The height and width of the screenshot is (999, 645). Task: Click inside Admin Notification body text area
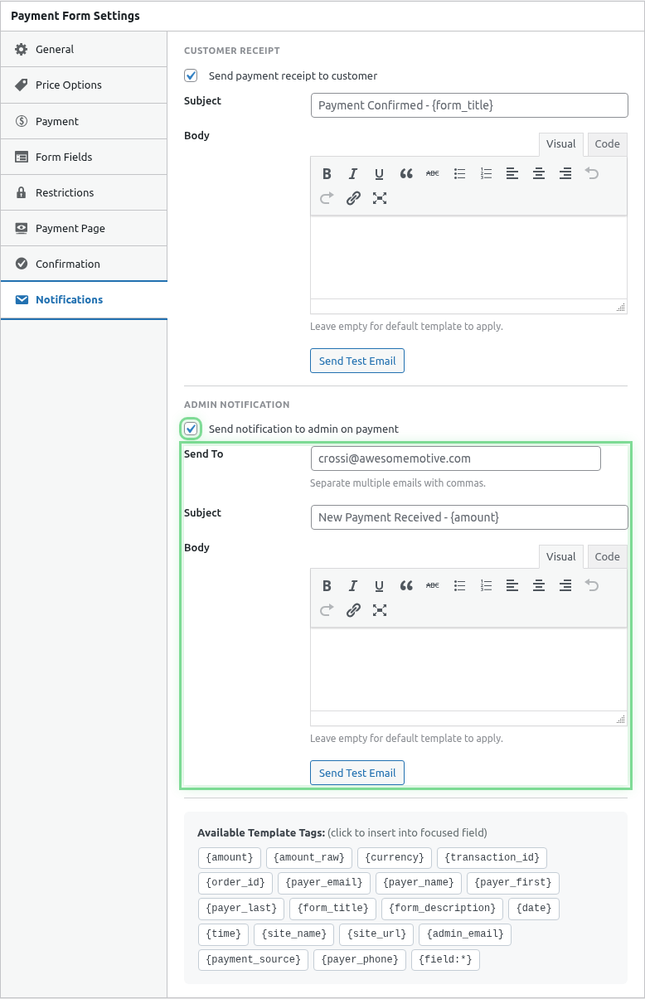click(x=468, y=670)
